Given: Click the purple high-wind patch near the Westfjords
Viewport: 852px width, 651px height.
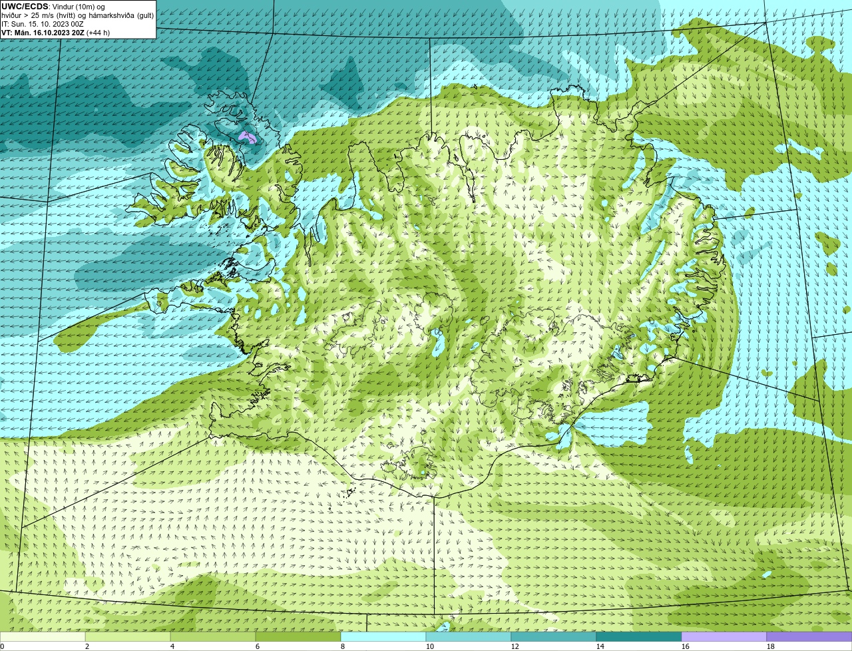Looking at the screenshot, I should click(248, 137).
